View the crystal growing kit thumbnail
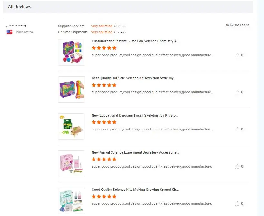The image size is (264, 216). [x=71, y=201]
